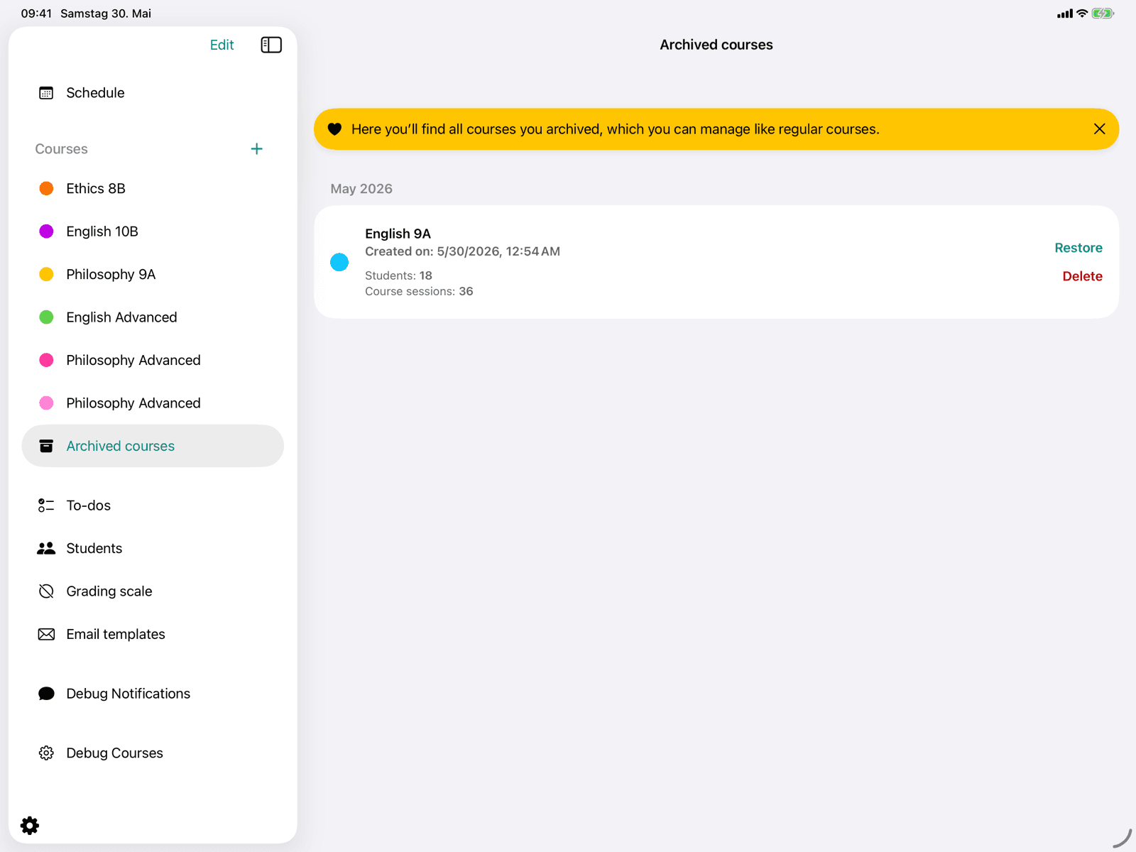
Task: Open the Philosophy 9A course
Action: pyautogui.click(x=153, y=274)
